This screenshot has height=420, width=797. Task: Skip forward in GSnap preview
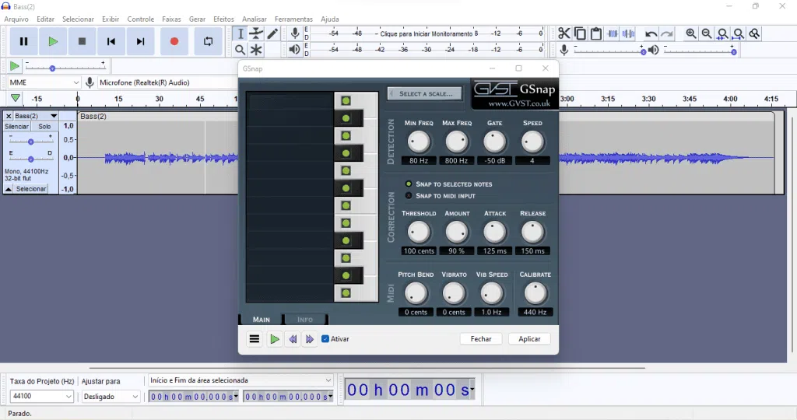pyautogui.click(x=309, y=339)
